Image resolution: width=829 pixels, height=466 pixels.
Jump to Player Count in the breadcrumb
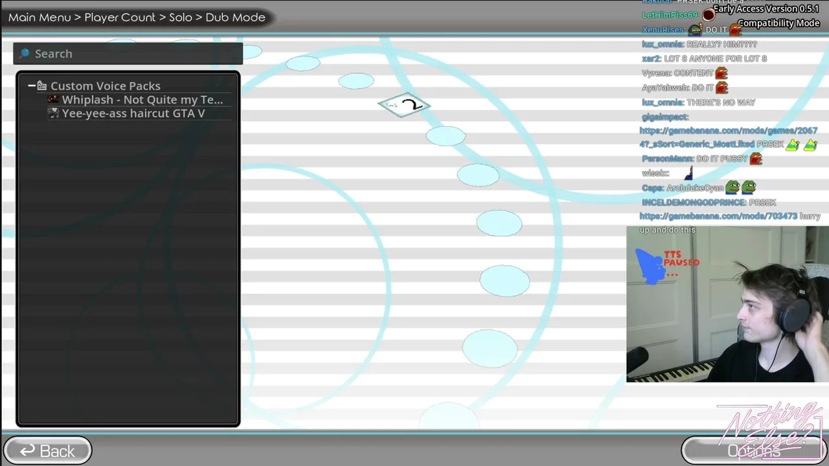(x=120, y=17)
